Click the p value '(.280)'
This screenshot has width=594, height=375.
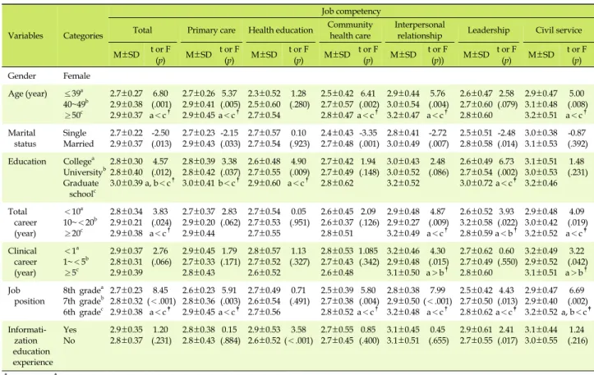pos(299,104)
